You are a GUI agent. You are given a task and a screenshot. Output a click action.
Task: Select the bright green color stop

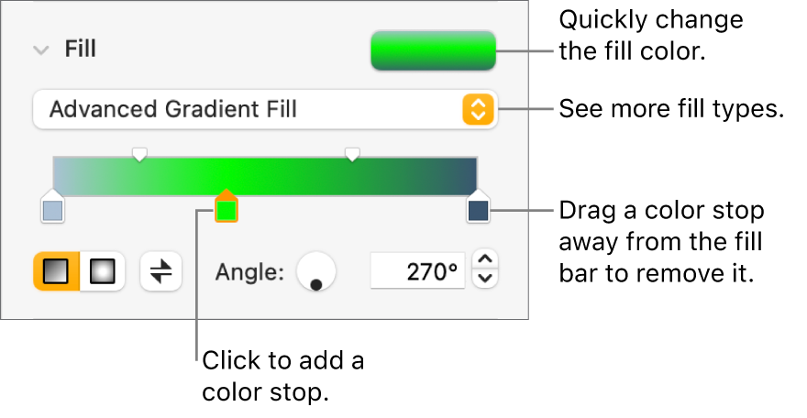tap(226, 210)
